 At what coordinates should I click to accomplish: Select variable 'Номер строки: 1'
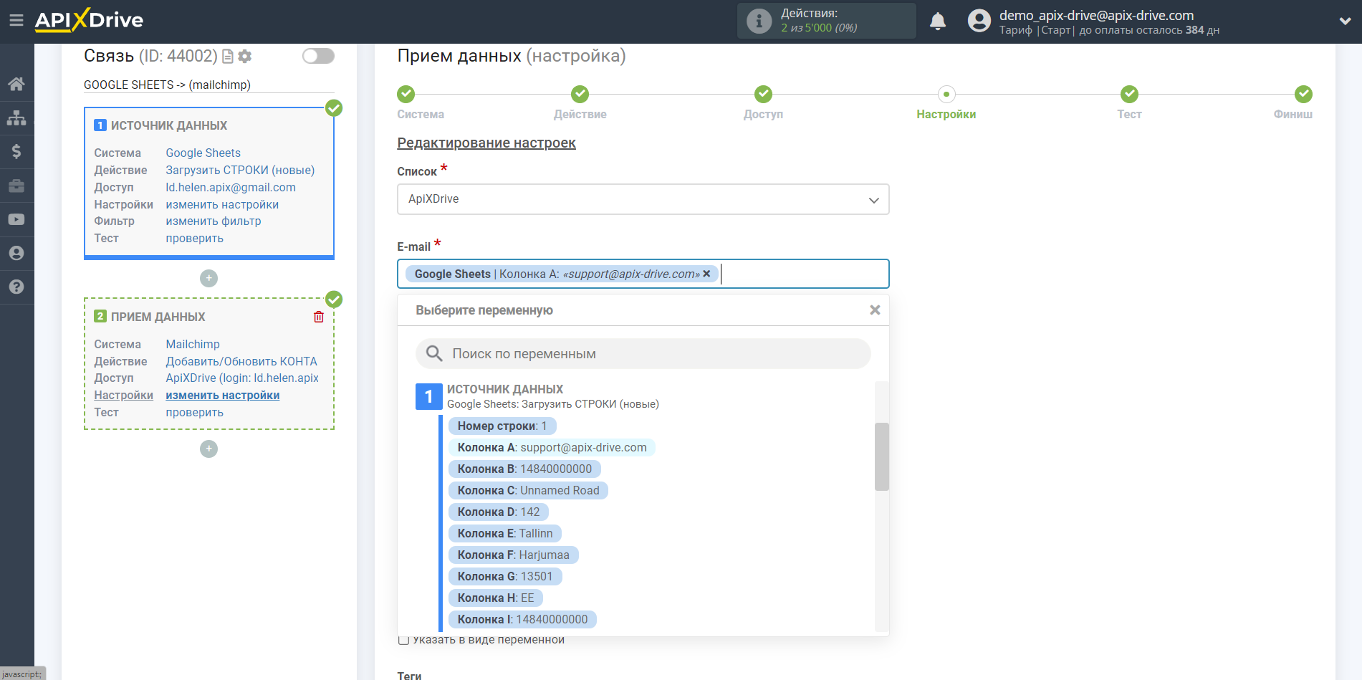(x=502, y=426)
